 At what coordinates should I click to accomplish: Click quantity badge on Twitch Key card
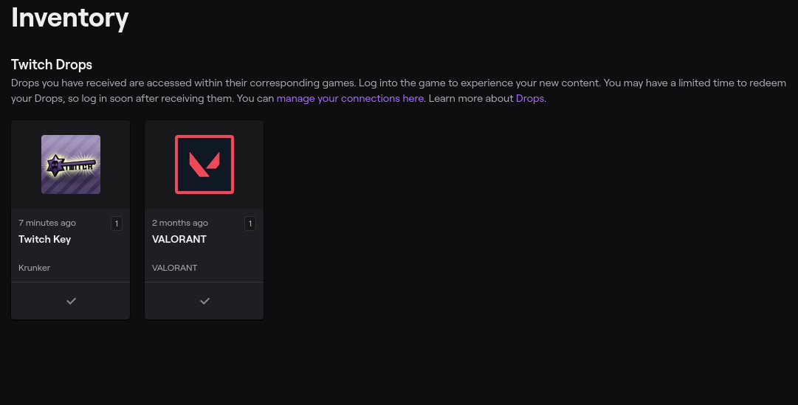[117, 224]
